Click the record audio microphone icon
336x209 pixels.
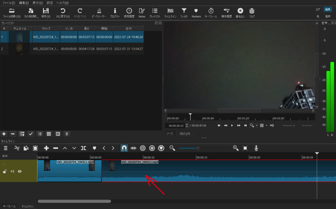[256, 148]
